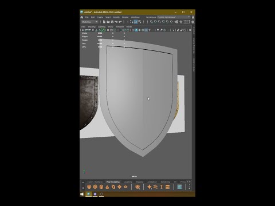Switch to the Poly Modeling shelf tab

113,182
